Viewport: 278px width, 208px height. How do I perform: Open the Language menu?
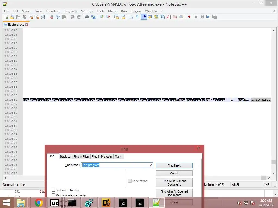click(x=70, y=11)
